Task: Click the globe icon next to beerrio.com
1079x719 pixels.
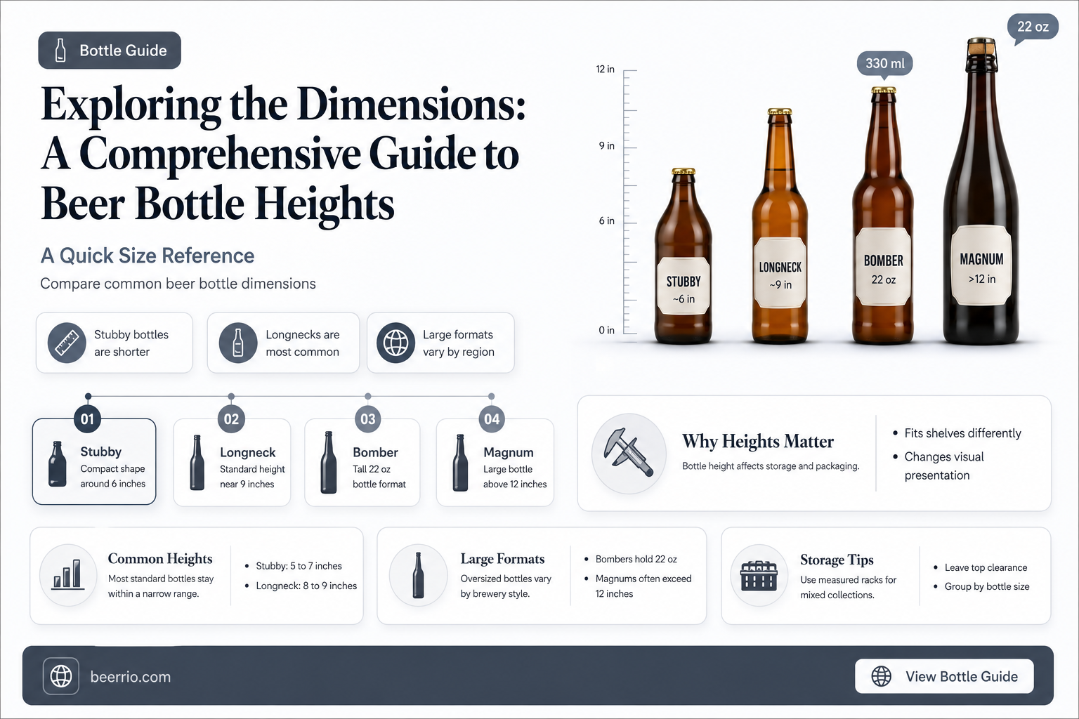Action: point(61,676)
